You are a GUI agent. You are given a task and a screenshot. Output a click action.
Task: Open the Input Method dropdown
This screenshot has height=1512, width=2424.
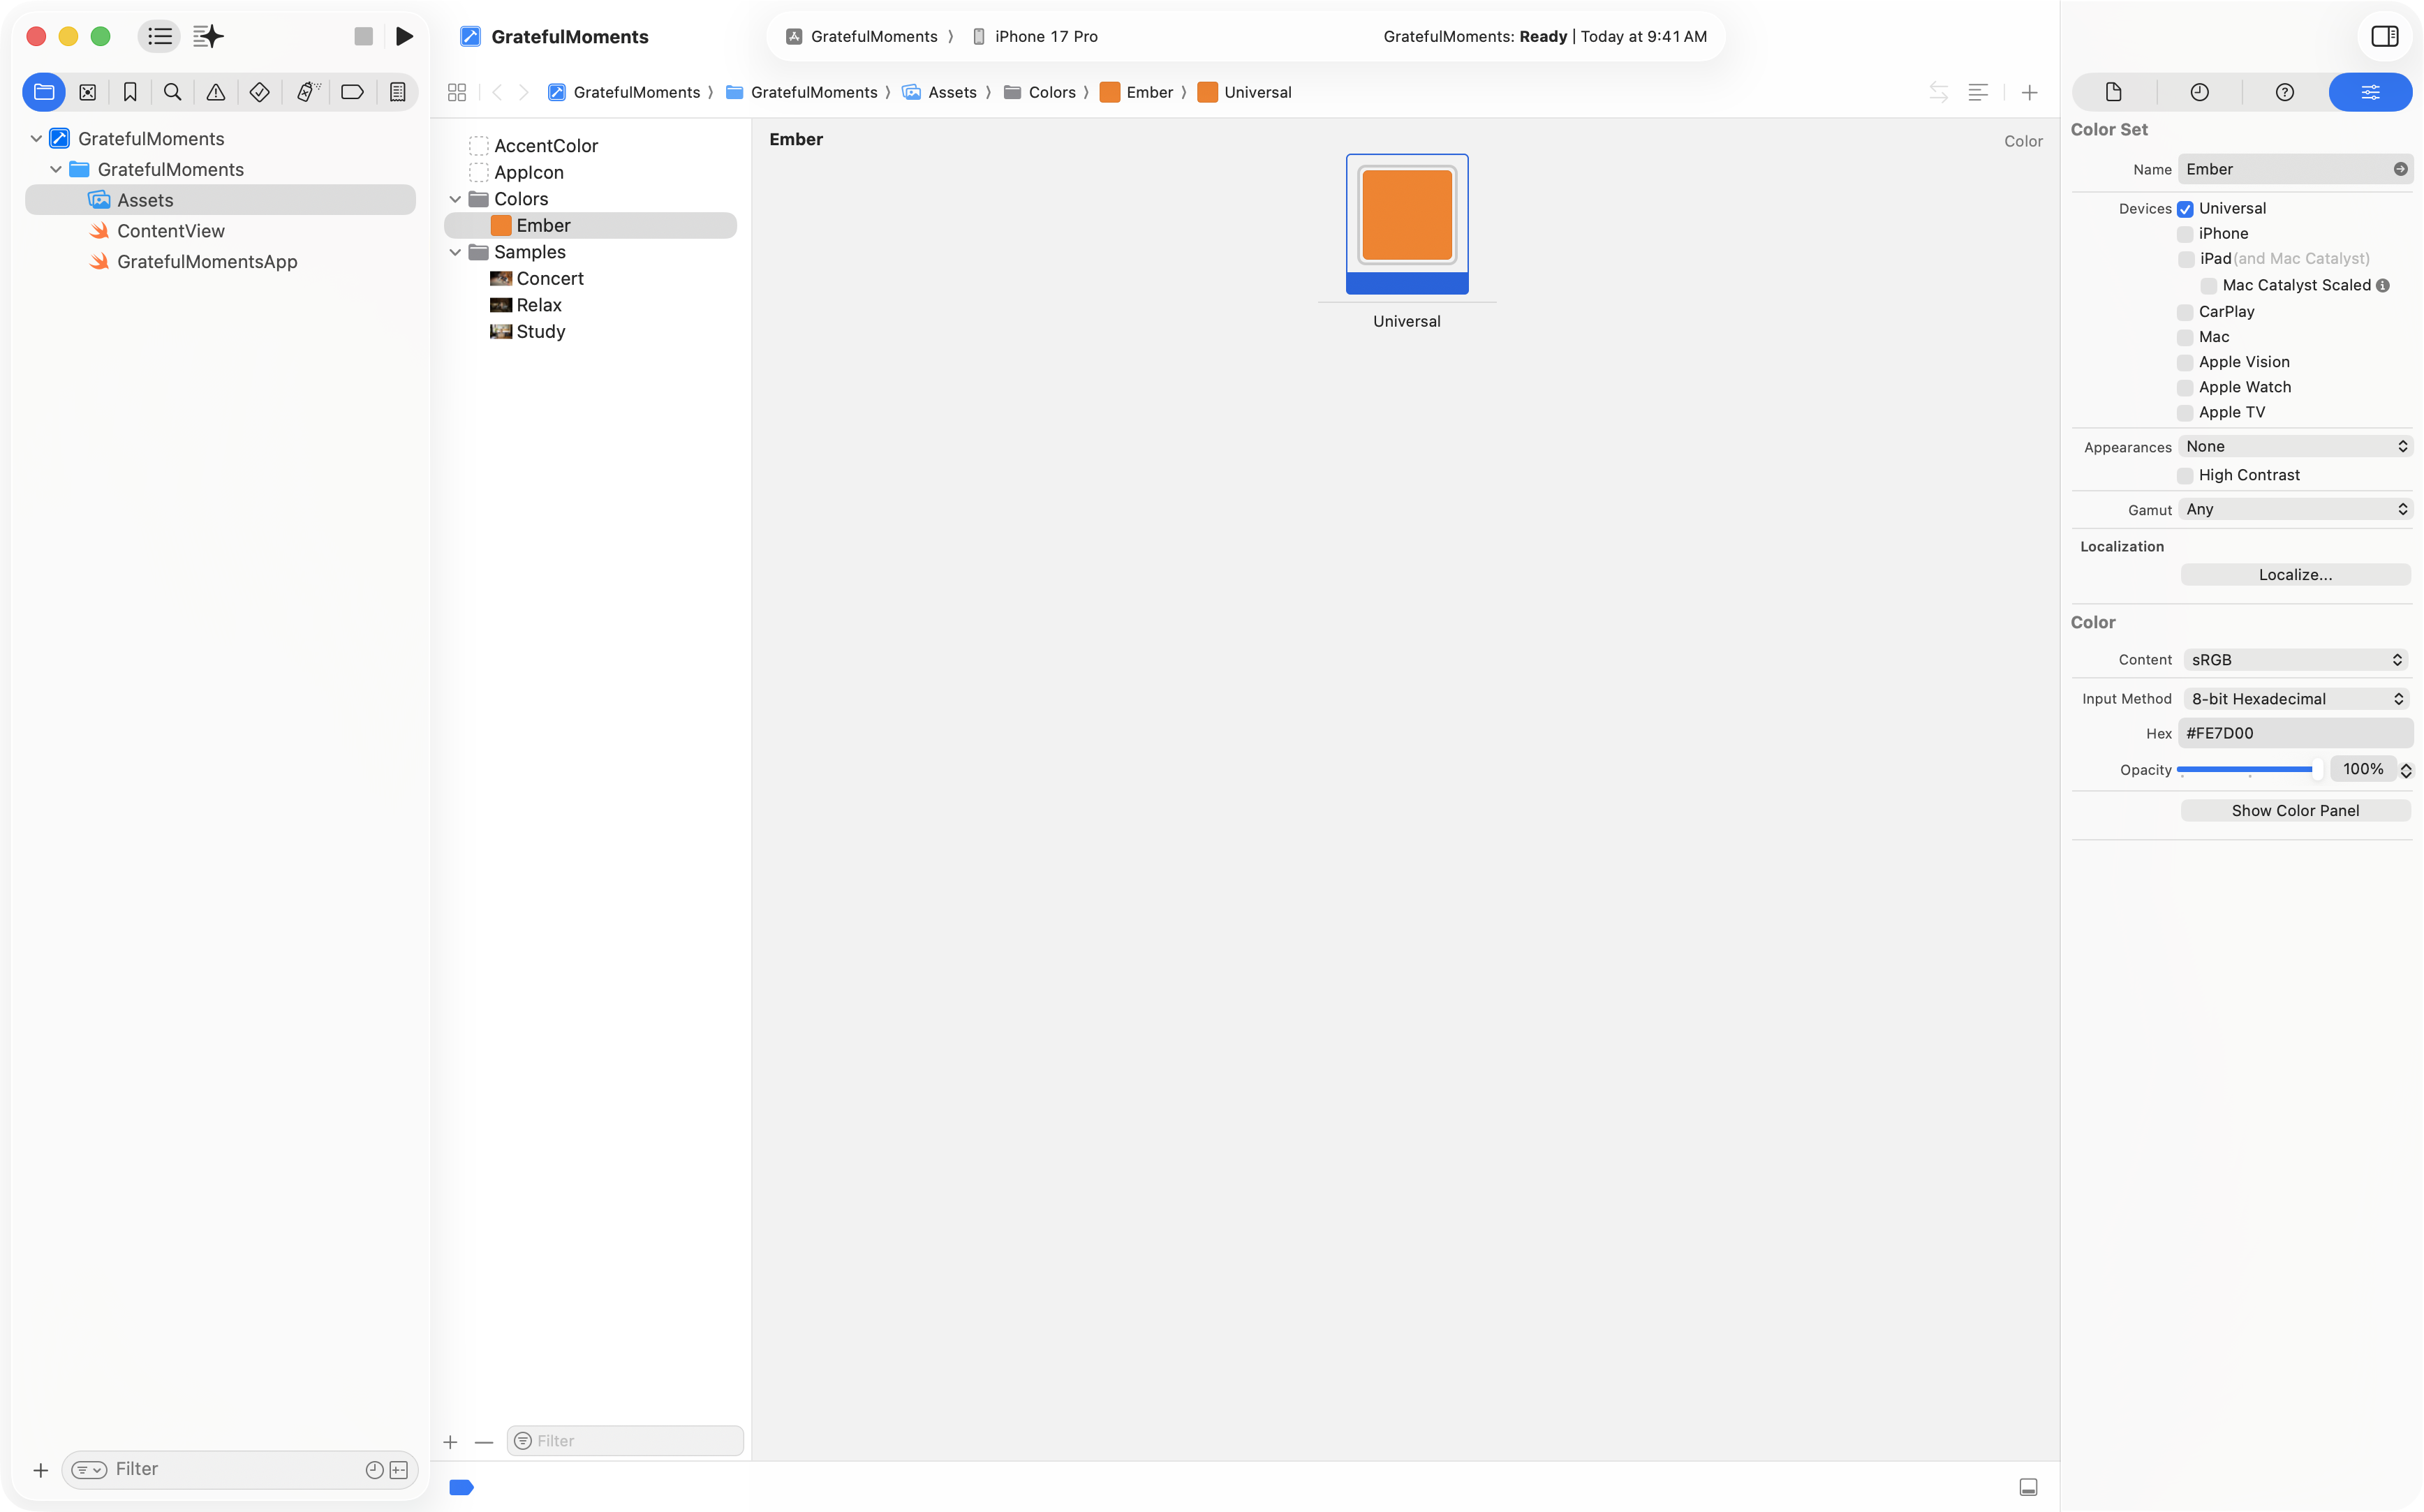[2295, 699]
